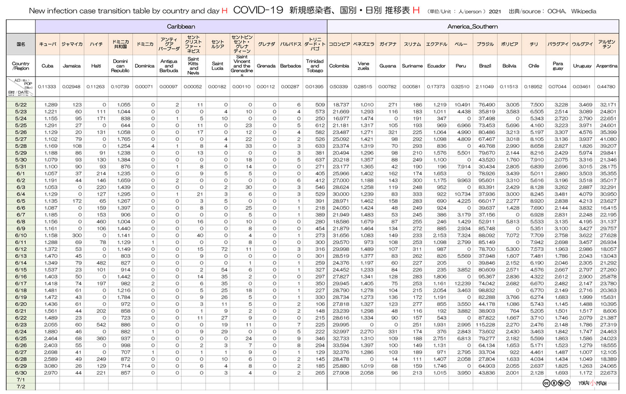The width and height of the screenshot is (626, 394).
Task: Select the Uruguay column header
Action: (x=582, y=66)
